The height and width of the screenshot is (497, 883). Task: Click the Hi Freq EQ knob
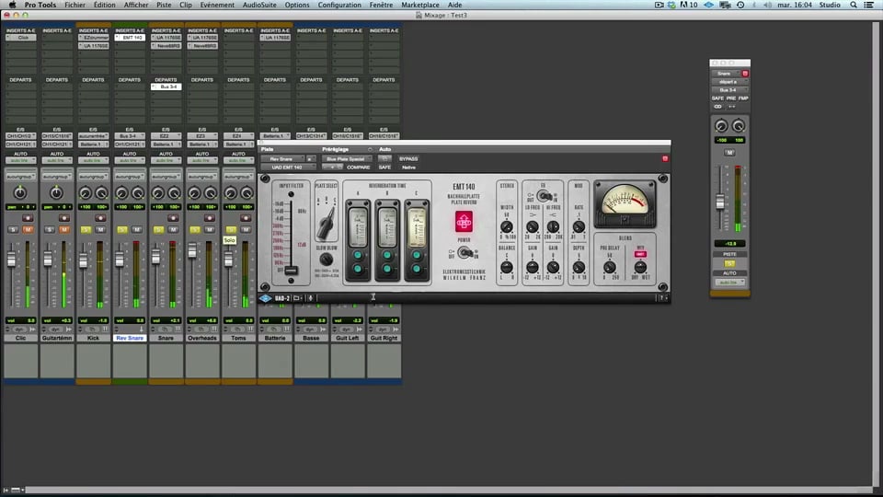pos(553,227)
